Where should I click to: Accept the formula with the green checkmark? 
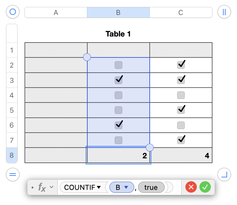(x=205, y=187)
